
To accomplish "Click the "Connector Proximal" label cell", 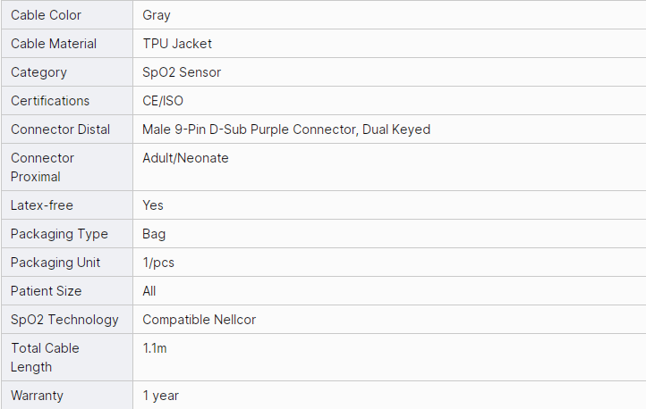I will tap(43, 167).
